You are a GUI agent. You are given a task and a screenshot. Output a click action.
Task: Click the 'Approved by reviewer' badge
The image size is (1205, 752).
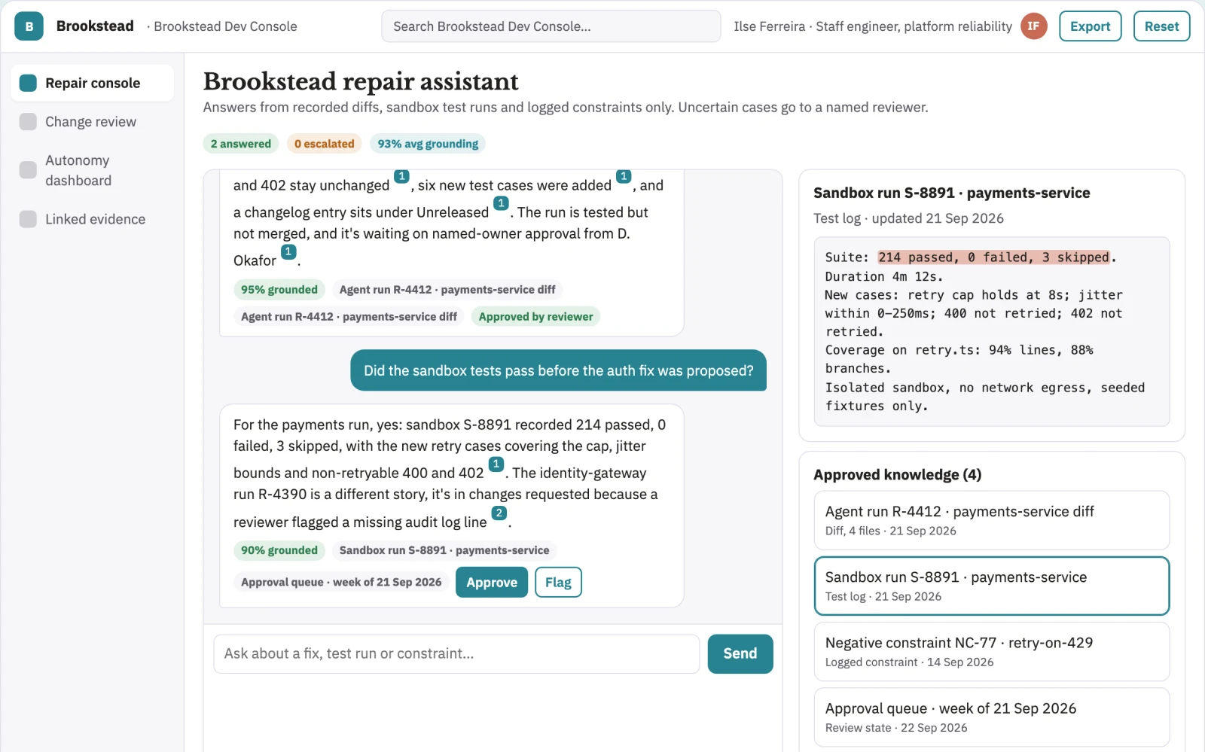point(535,317)
